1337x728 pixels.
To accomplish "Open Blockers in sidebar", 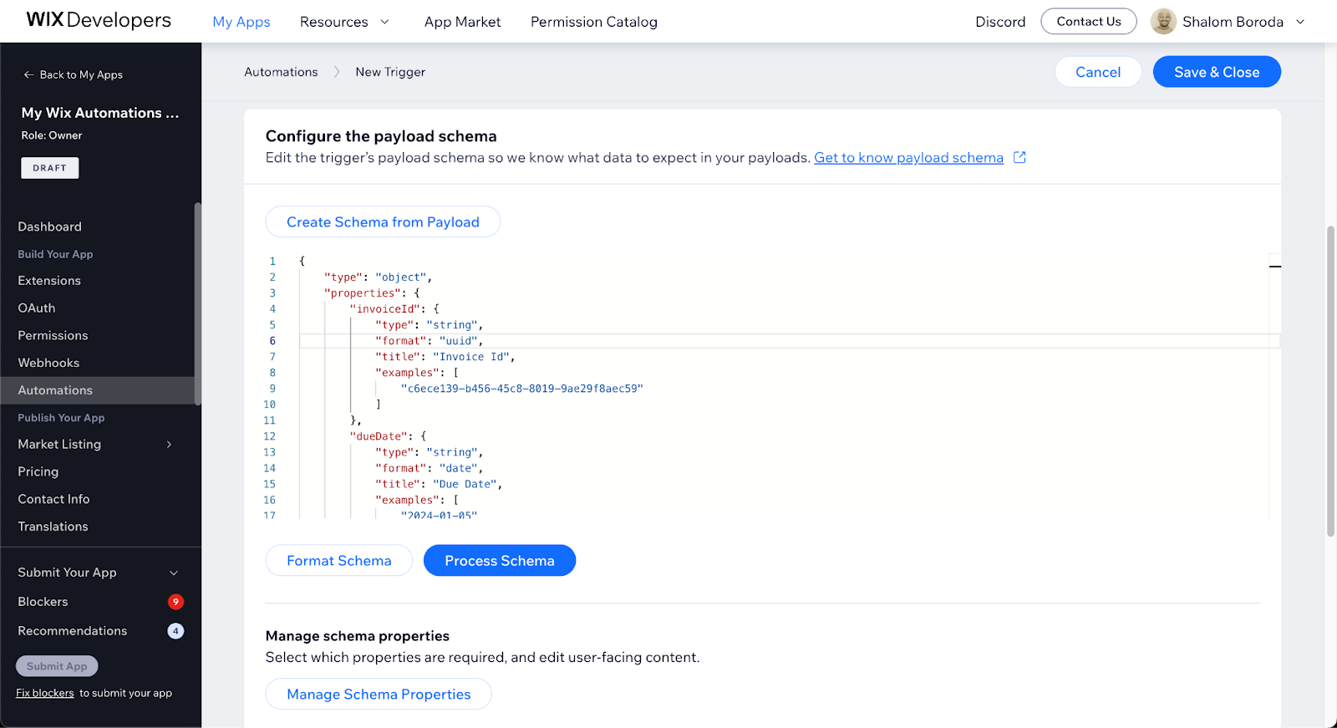I will (43, 602).
